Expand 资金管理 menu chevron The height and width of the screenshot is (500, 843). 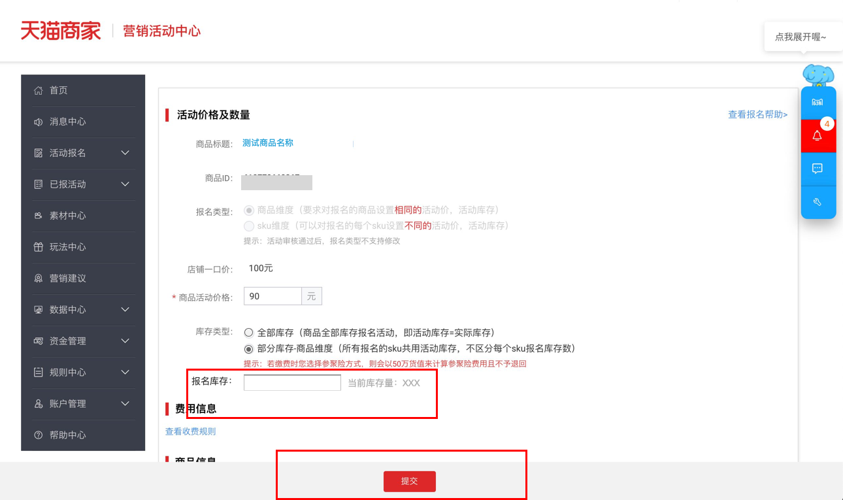125,341
